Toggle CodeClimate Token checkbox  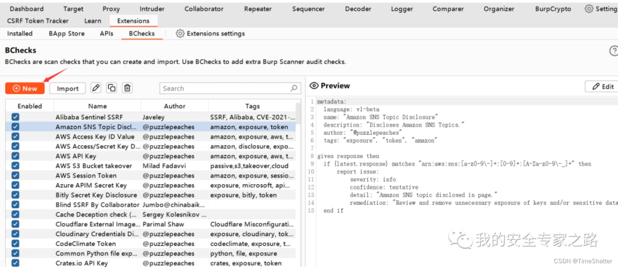[x=15, y=243]
